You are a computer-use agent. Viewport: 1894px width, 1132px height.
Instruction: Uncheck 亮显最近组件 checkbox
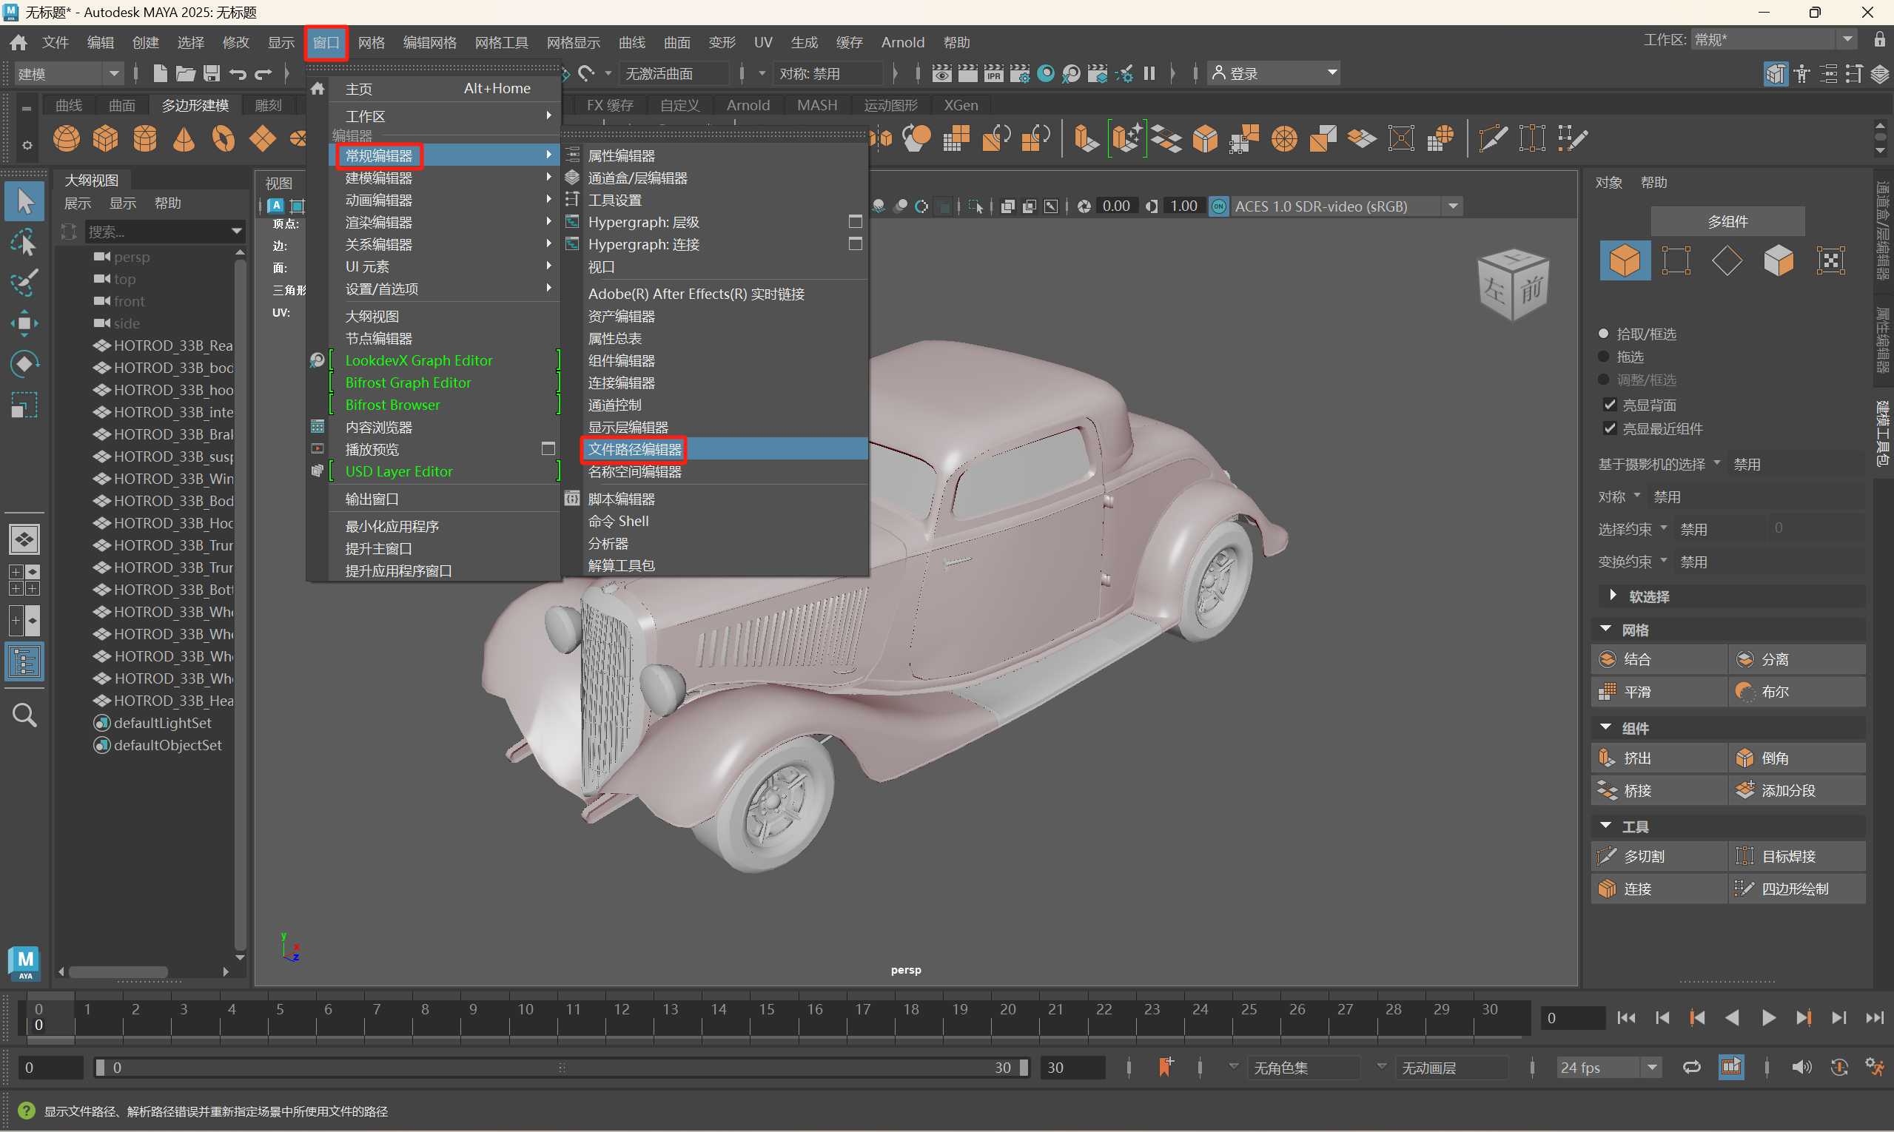(1610, 428)
